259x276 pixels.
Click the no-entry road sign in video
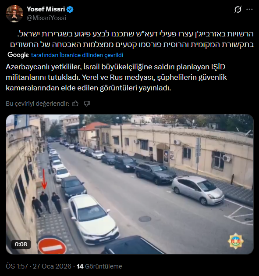click(52, 246)
